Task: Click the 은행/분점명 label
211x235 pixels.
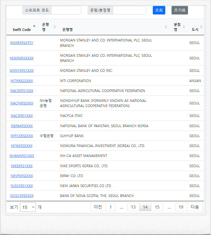Action: (100, 10)
